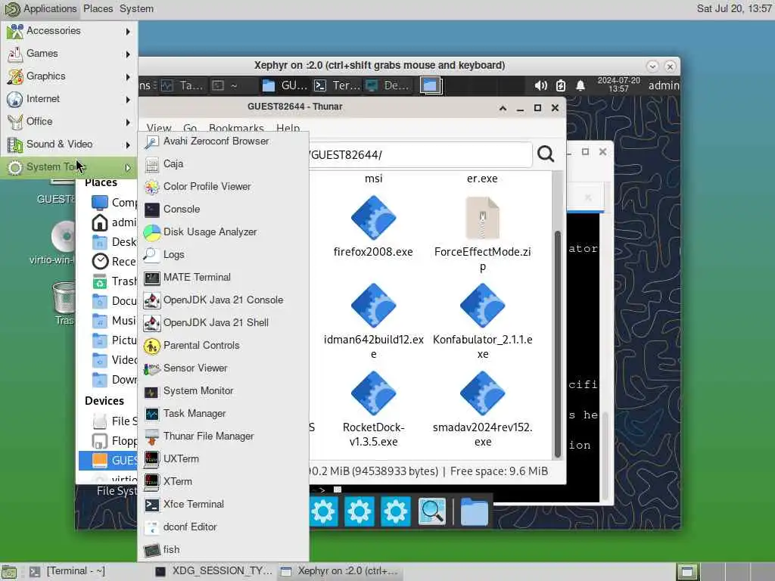This screenshot has width=775, height=581.
Task: Open the Applications menu in top panel
Action: click(41, 9)
